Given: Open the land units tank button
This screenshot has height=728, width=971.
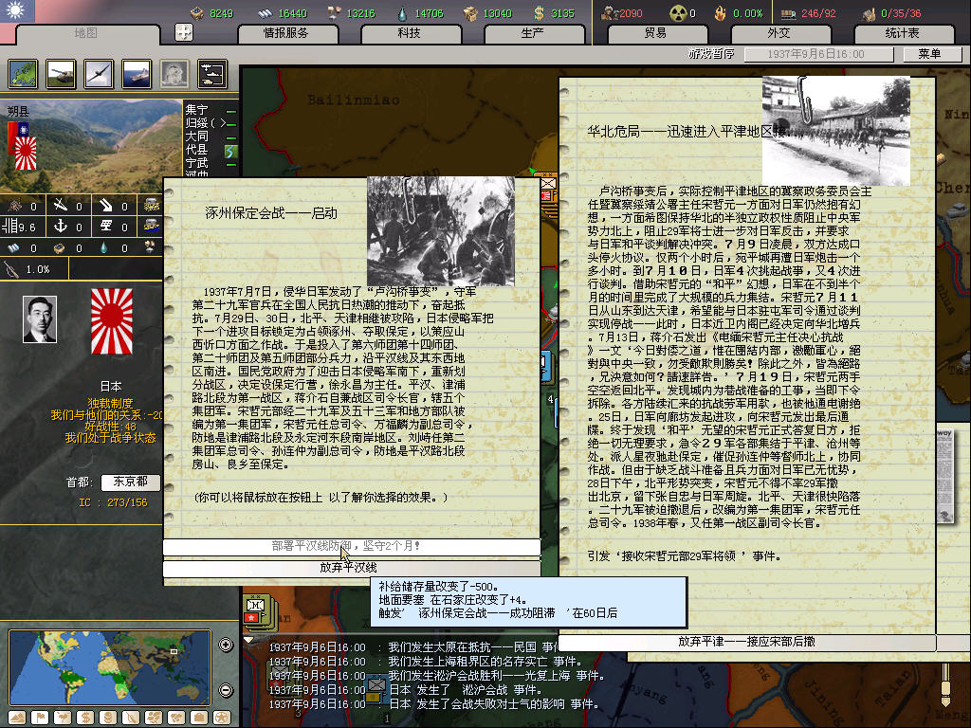Looking at the screenshot, I should tap(61, 74).
